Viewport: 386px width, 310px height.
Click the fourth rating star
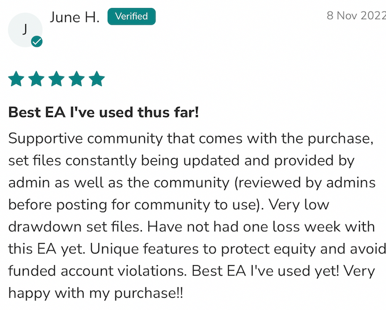click(77, 79)
